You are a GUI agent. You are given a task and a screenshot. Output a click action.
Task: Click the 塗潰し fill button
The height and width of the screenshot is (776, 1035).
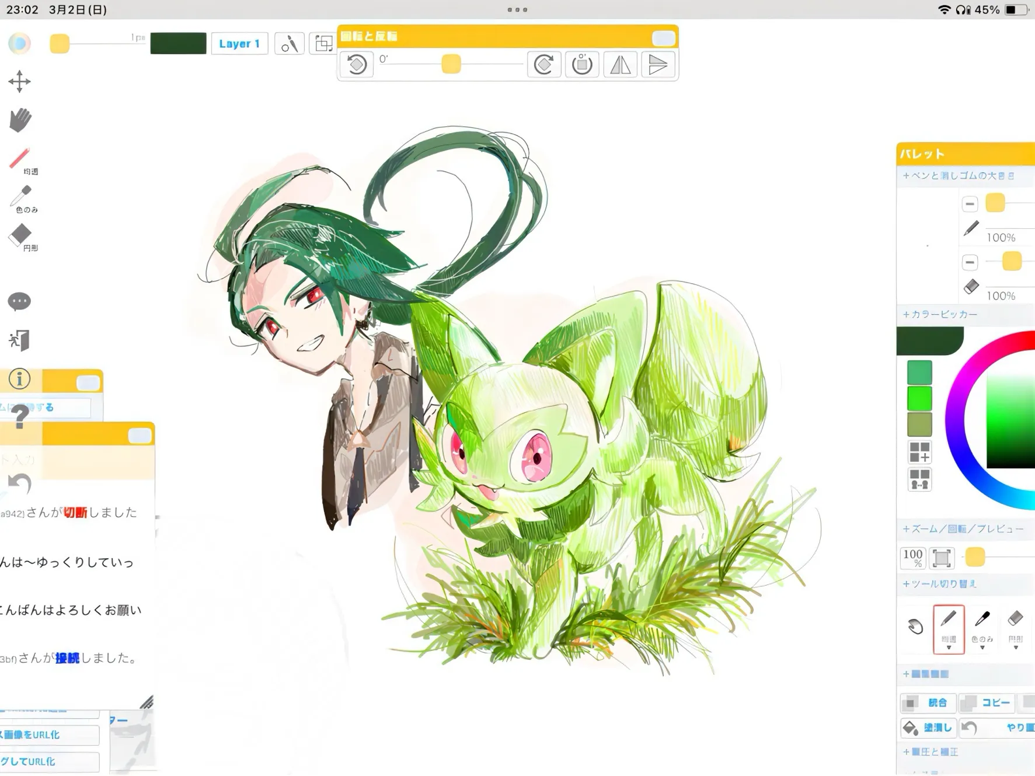point(928,728)
